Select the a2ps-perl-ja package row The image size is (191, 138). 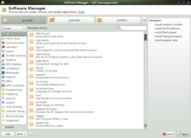pos(86,55)
